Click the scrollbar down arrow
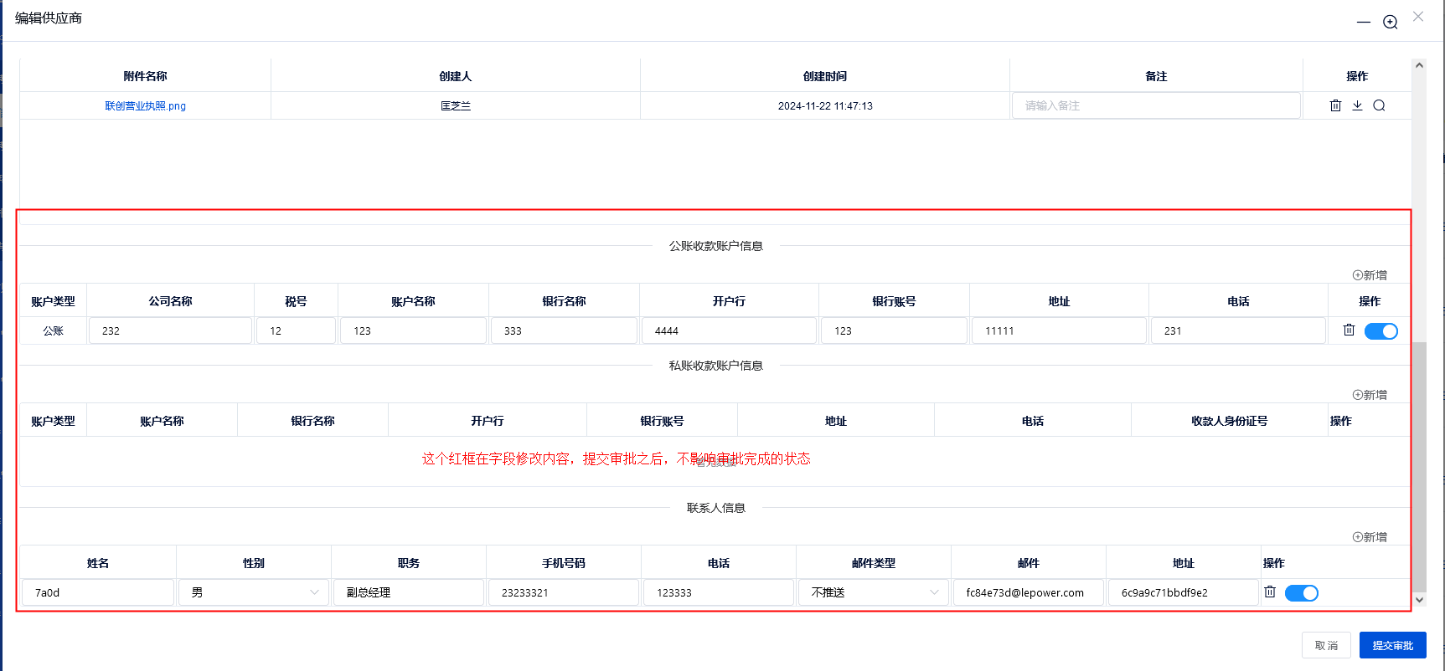This screenshot has height=671, width=1445. coord(1419,599)
